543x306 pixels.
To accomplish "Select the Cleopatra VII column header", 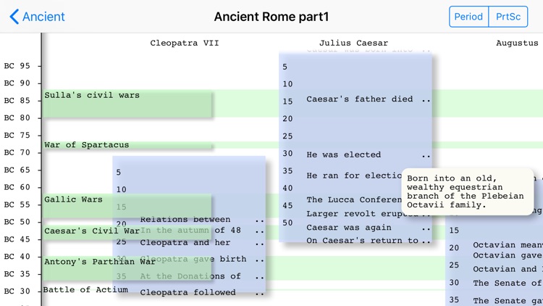I will click(185, 43).
